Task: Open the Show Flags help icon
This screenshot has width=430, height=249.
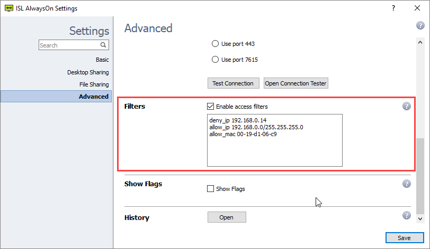Action: 407,184
